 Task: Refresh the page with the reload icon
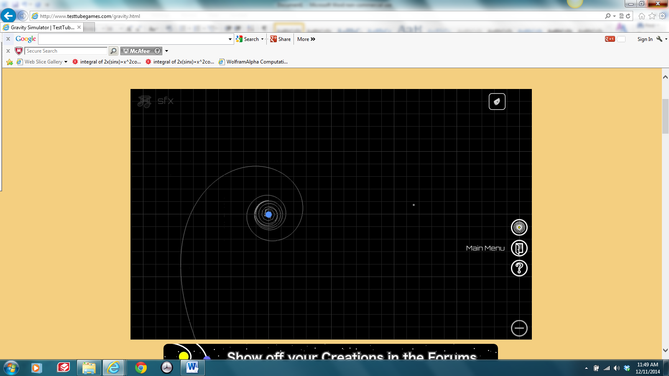(628, 16)
